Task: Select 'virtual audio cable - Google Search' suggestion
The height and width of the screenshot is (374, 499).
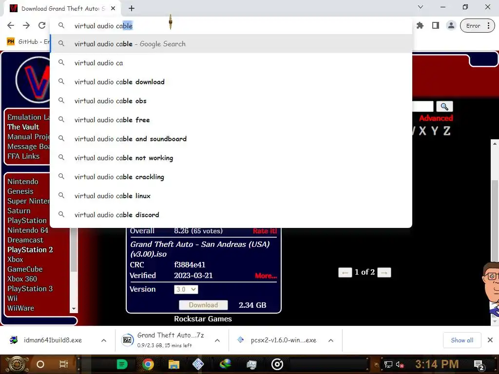Action: pos(231,44)
